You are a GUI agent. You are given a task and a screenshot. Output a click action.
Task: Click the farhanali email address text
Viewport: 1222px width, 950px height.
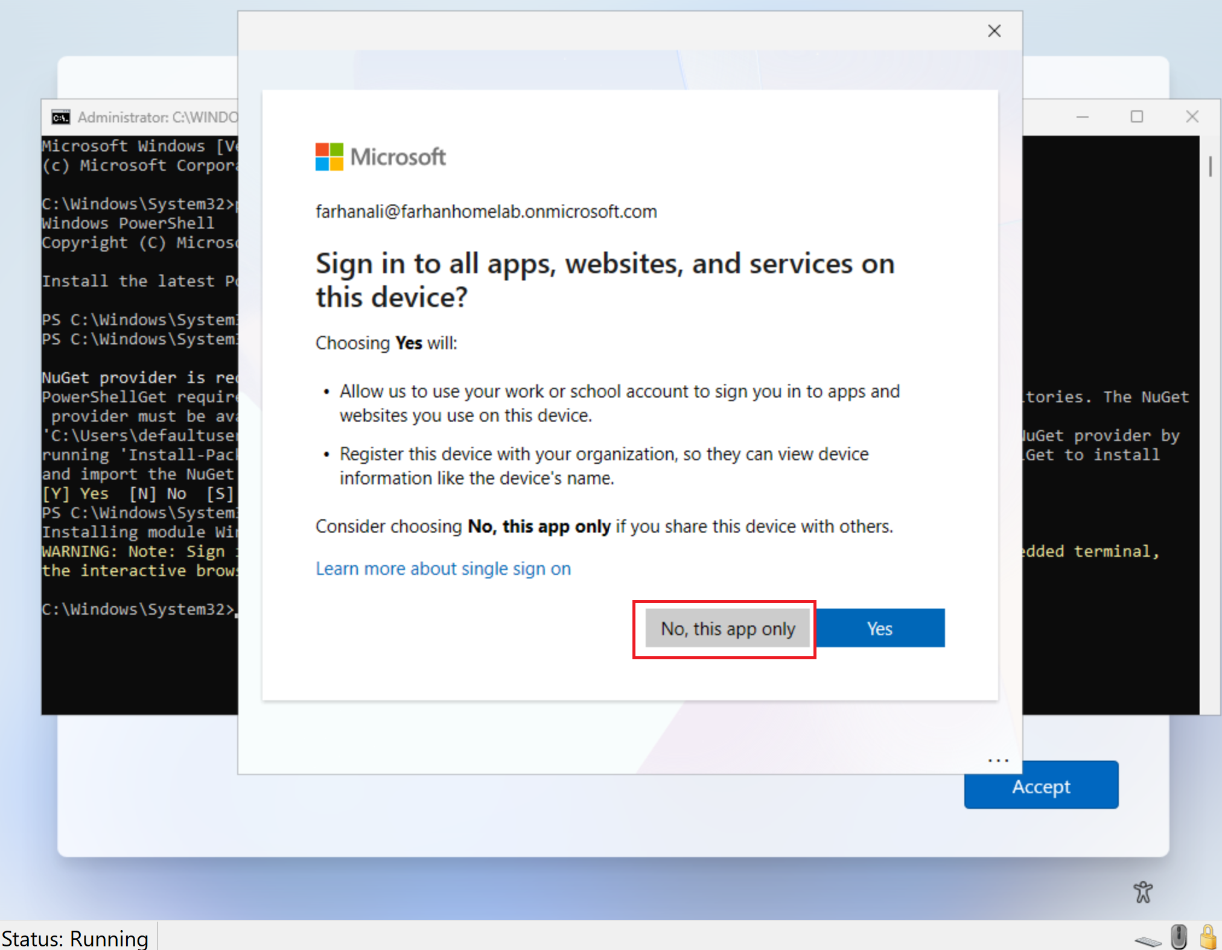(x=486, y=212)
